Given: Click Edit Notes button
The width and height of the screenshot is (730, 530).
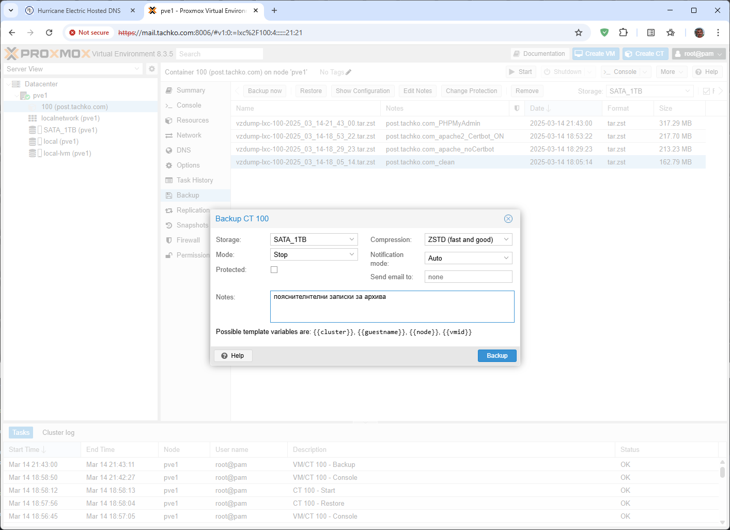Looking at the screenshot, I should tap(417, 91).
